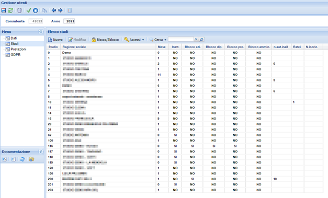Viewport: 328px width, 198px height.
Task: Sort by the Blocco ammin. column header
Action: tap(259, 47)
